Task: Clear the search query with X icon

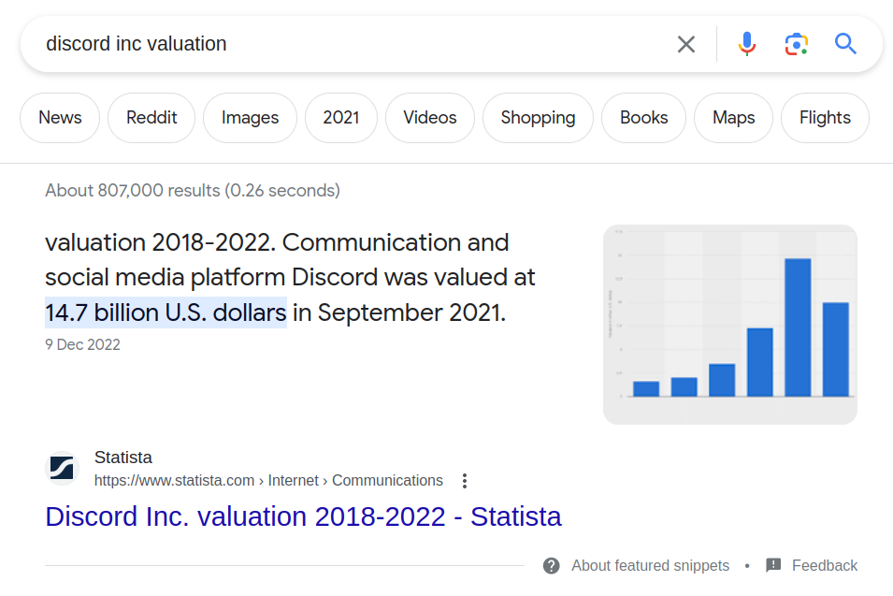Action: point(686,44)
